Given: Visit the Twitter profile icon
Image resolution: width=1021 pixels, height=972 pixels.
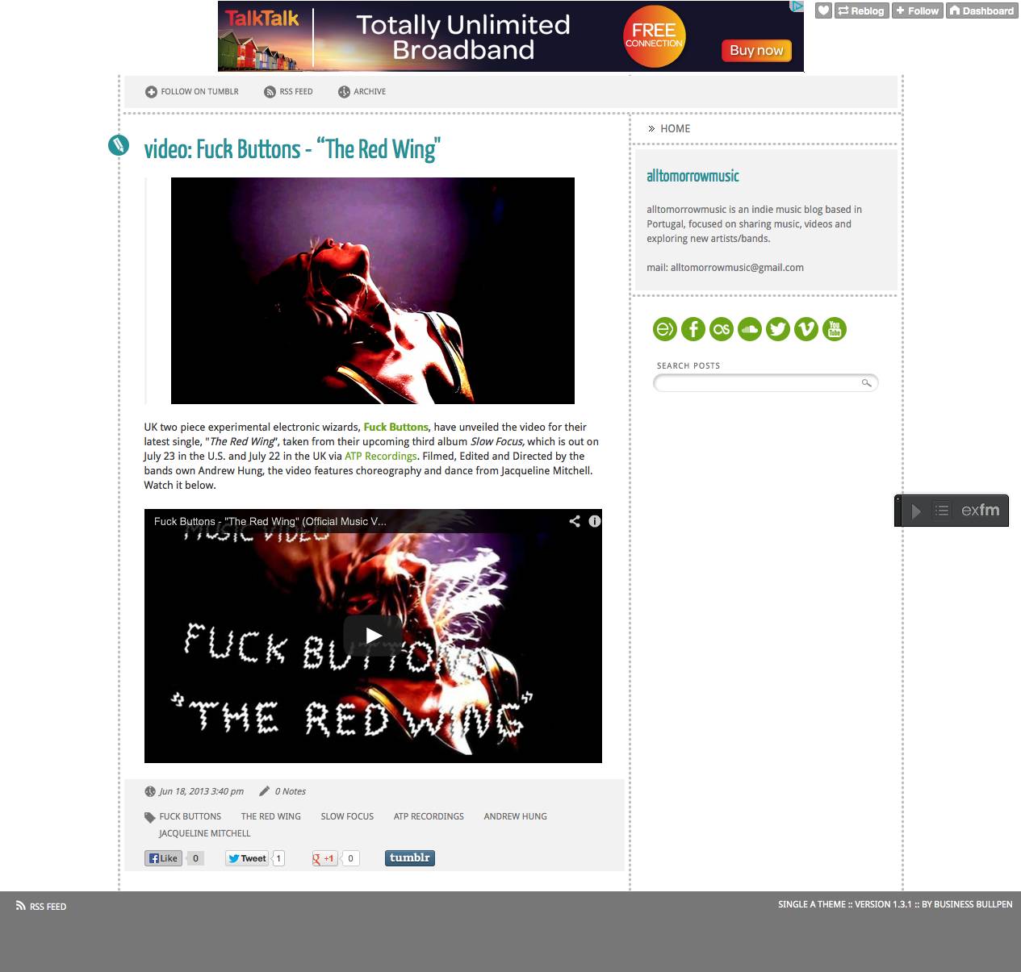Looking at the screenshot, I should (x=778, y=329).
